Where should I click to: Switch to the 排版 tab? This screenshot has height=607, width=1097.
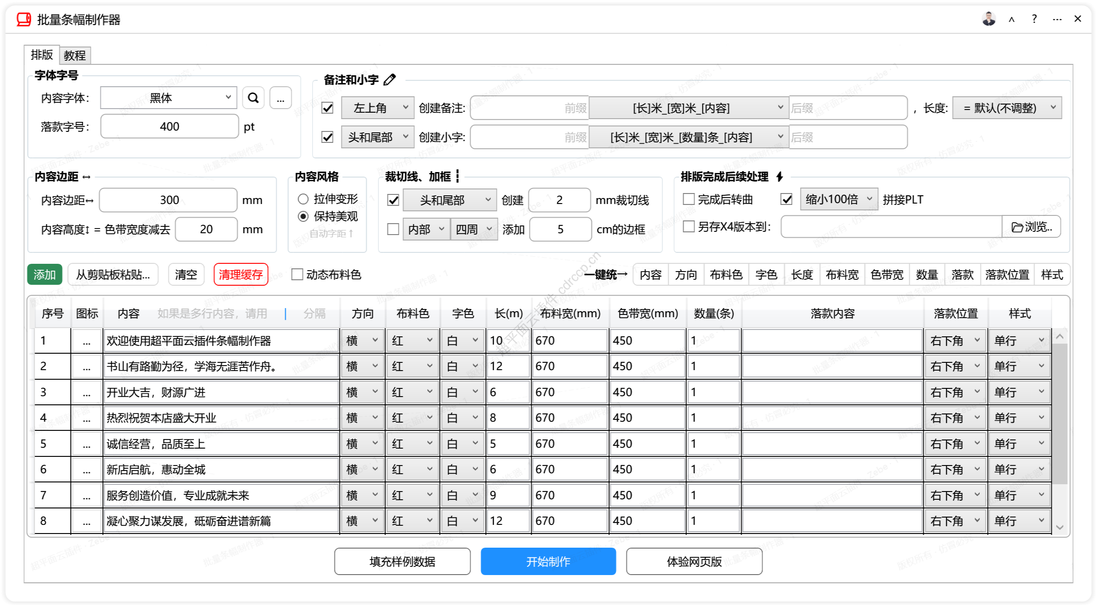point(42,55)
